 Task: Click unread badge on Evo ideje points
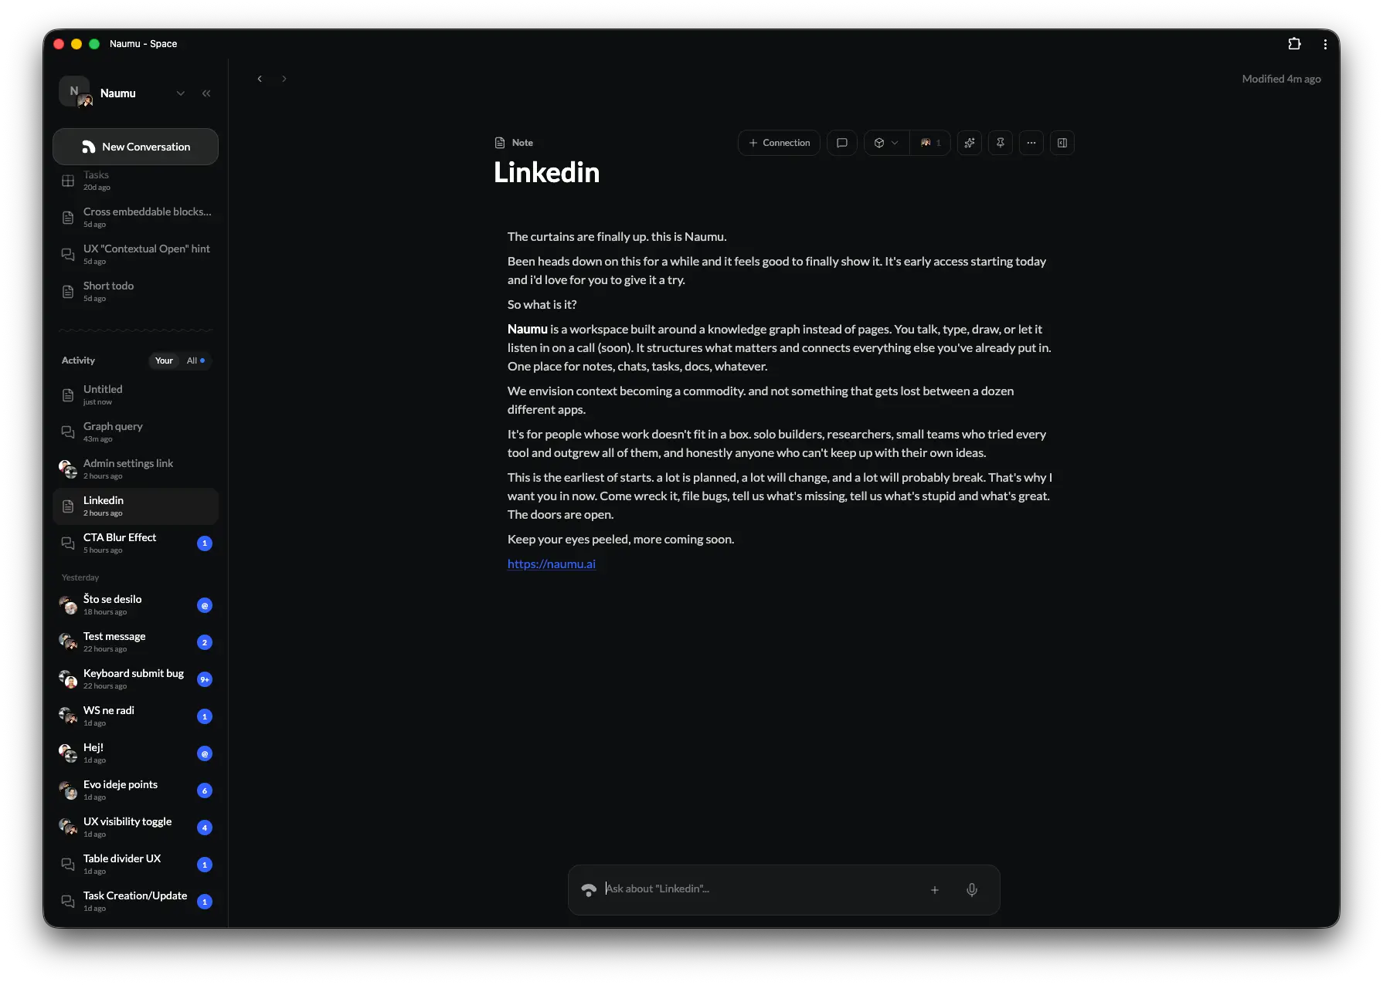pyautogui.click(x=205, y=790)
